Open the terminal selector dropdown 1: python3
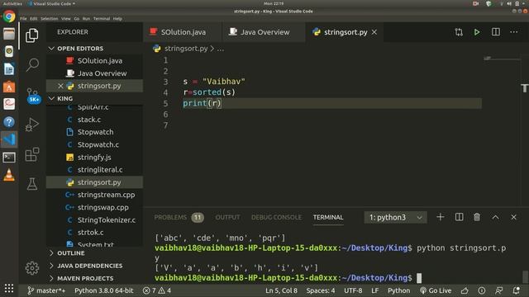 point(395,217)
